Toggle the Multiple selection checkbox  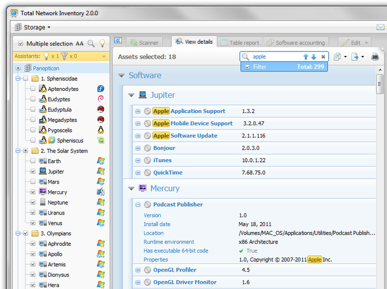[21, 44]
